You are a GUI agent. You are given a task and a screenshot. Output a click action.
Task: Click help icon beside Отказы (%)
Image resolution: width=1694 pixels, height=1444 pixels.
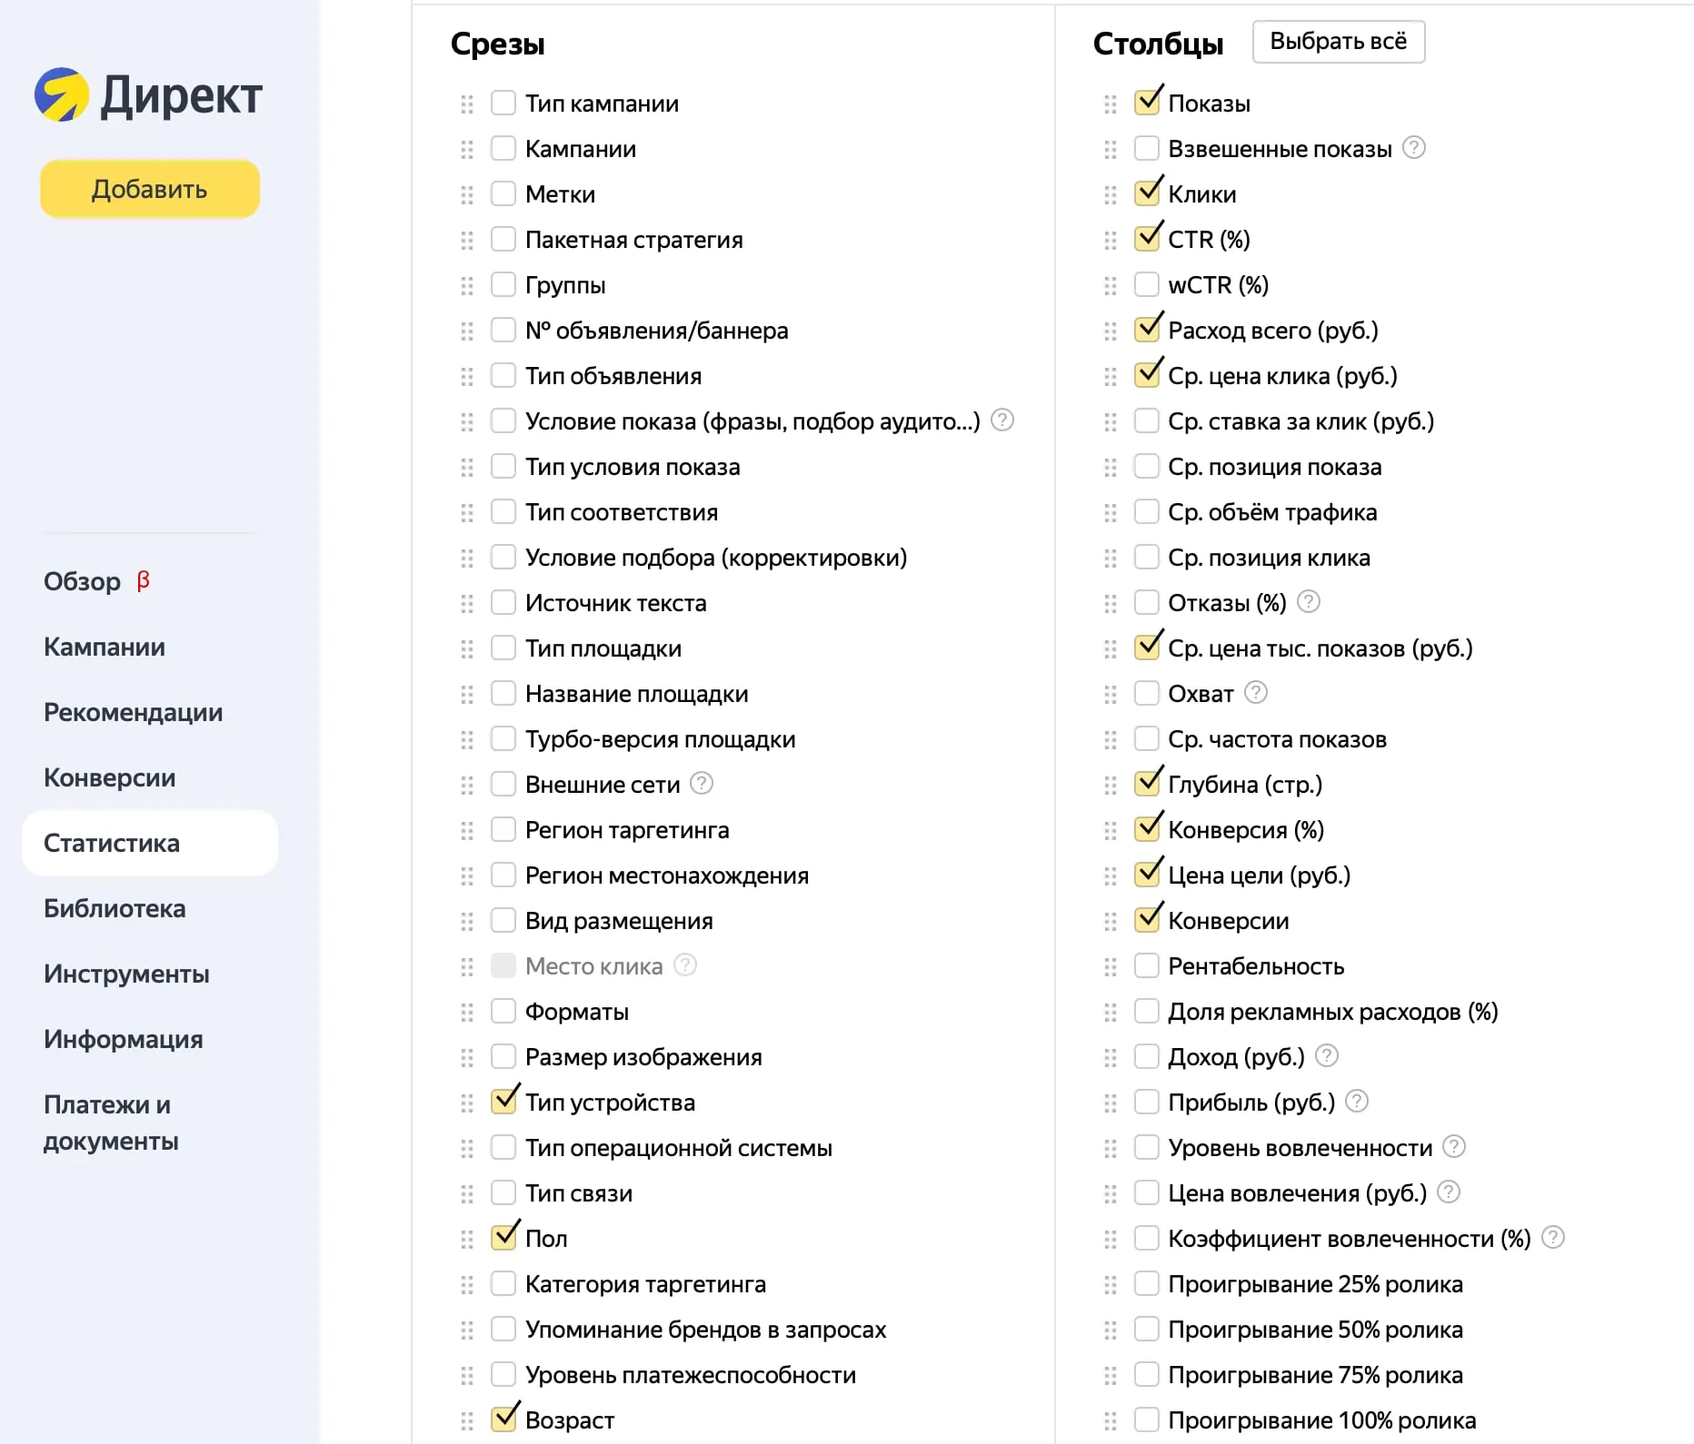(1309, 601)
